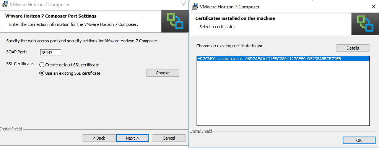Select the HRZCMS01.assista.local certificate entry

[x=283, y=59]
